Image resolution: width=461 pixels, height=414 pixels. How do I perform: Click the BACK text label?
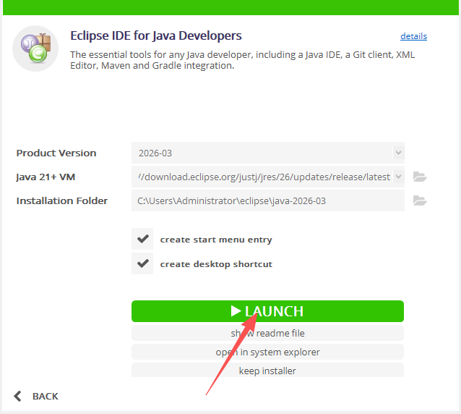(46, 397)
